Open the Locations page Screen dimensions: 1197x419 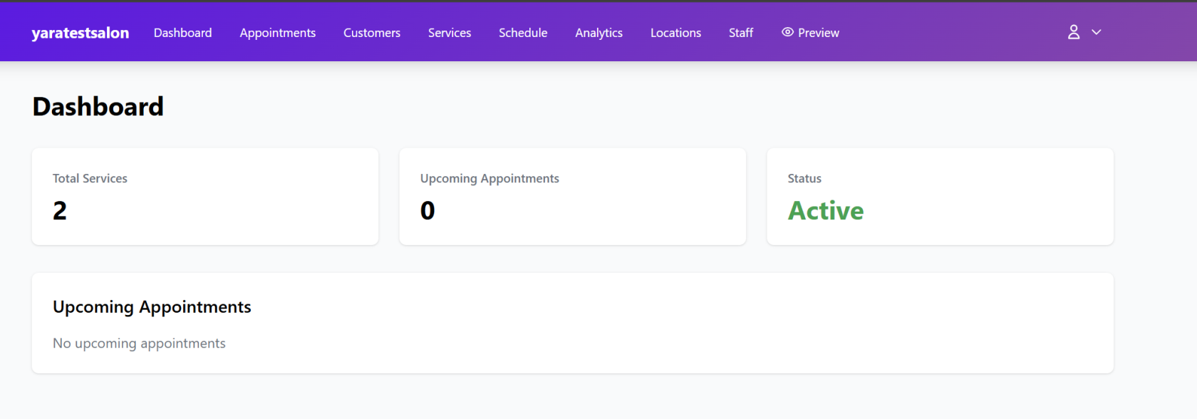tap(675, 33)
